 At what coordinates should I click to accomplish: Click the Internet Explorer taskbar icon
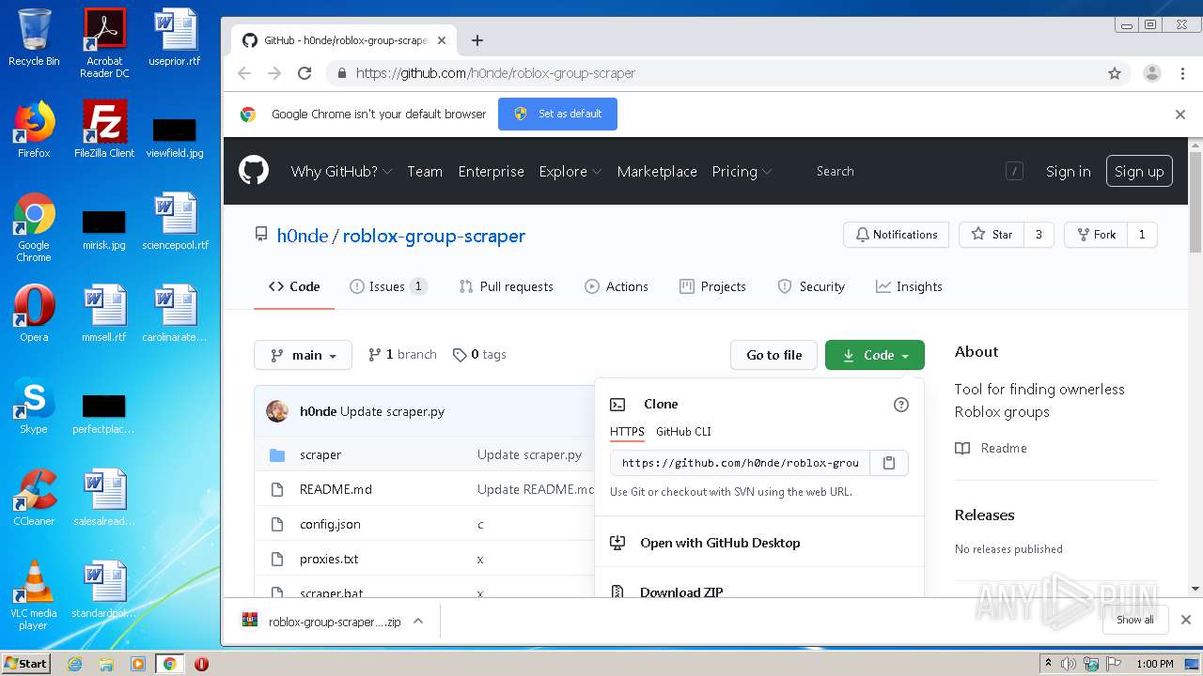[x=74, y=664]
